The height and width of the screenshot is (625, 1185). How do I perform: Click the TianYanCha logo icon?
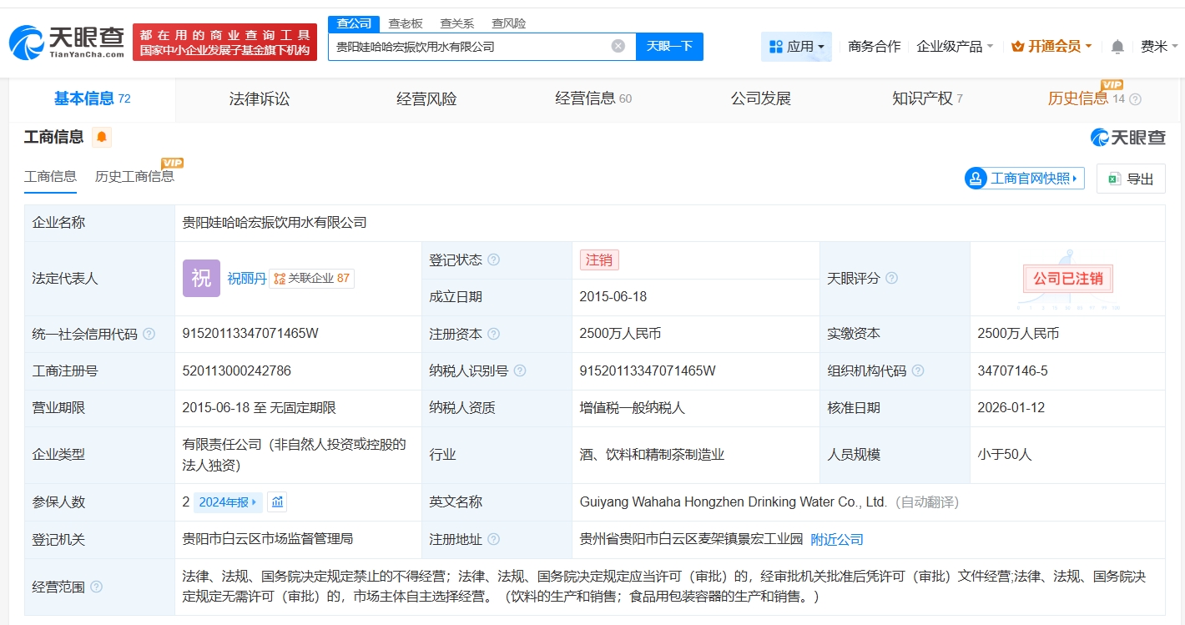(27, 42)
